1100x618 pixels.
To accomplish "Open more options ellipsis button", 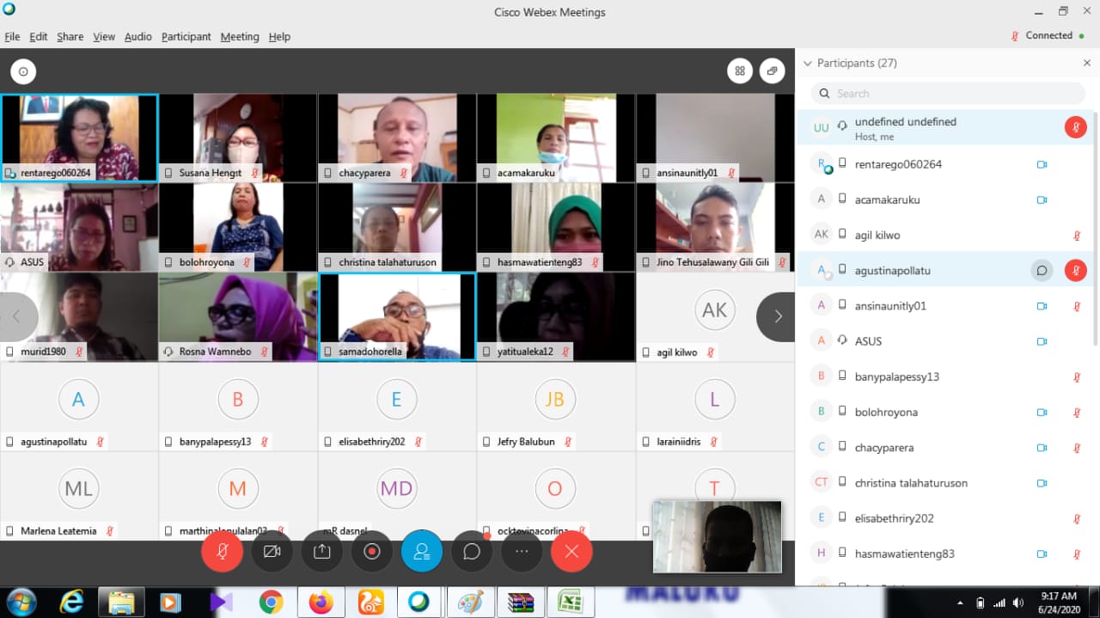I will [522, 552].
